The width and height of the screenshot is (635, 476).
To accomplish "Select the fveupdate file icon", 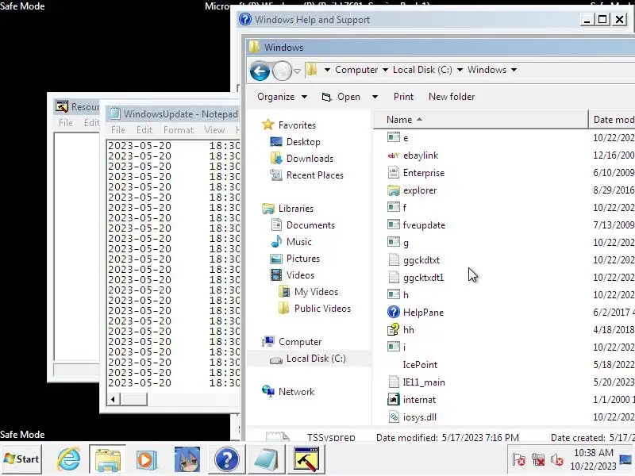I will point(393,225).
